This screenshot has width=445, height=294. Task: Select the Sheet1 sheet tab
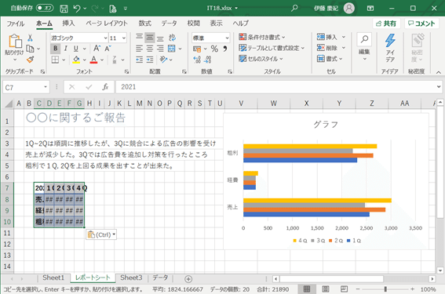coord(53,278)
